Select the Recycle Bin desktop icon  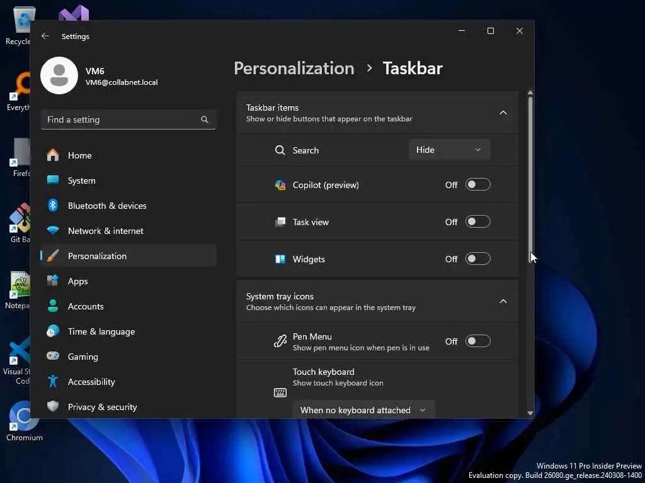(18, 25)
